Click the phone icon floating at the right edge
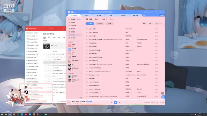 [x=163, y=97]
